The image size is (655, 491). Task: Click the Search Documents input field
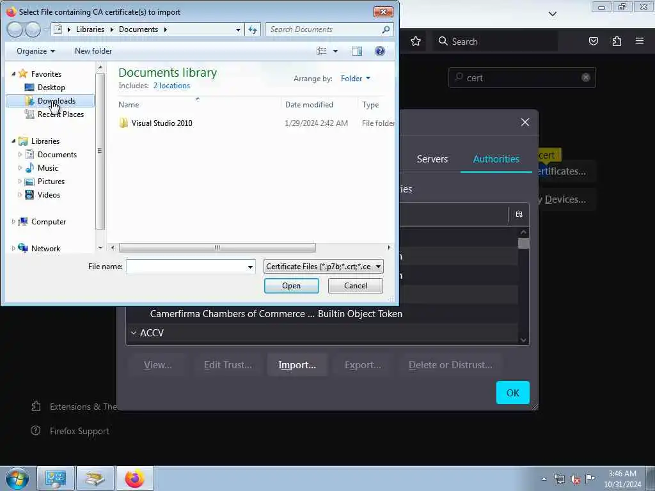323,29
